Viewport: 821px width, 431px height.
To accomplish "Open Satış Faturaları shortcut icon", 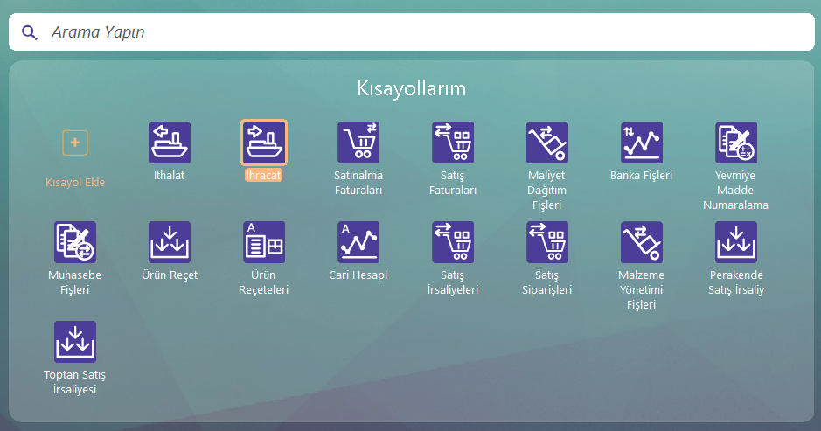I will [453, 143].
